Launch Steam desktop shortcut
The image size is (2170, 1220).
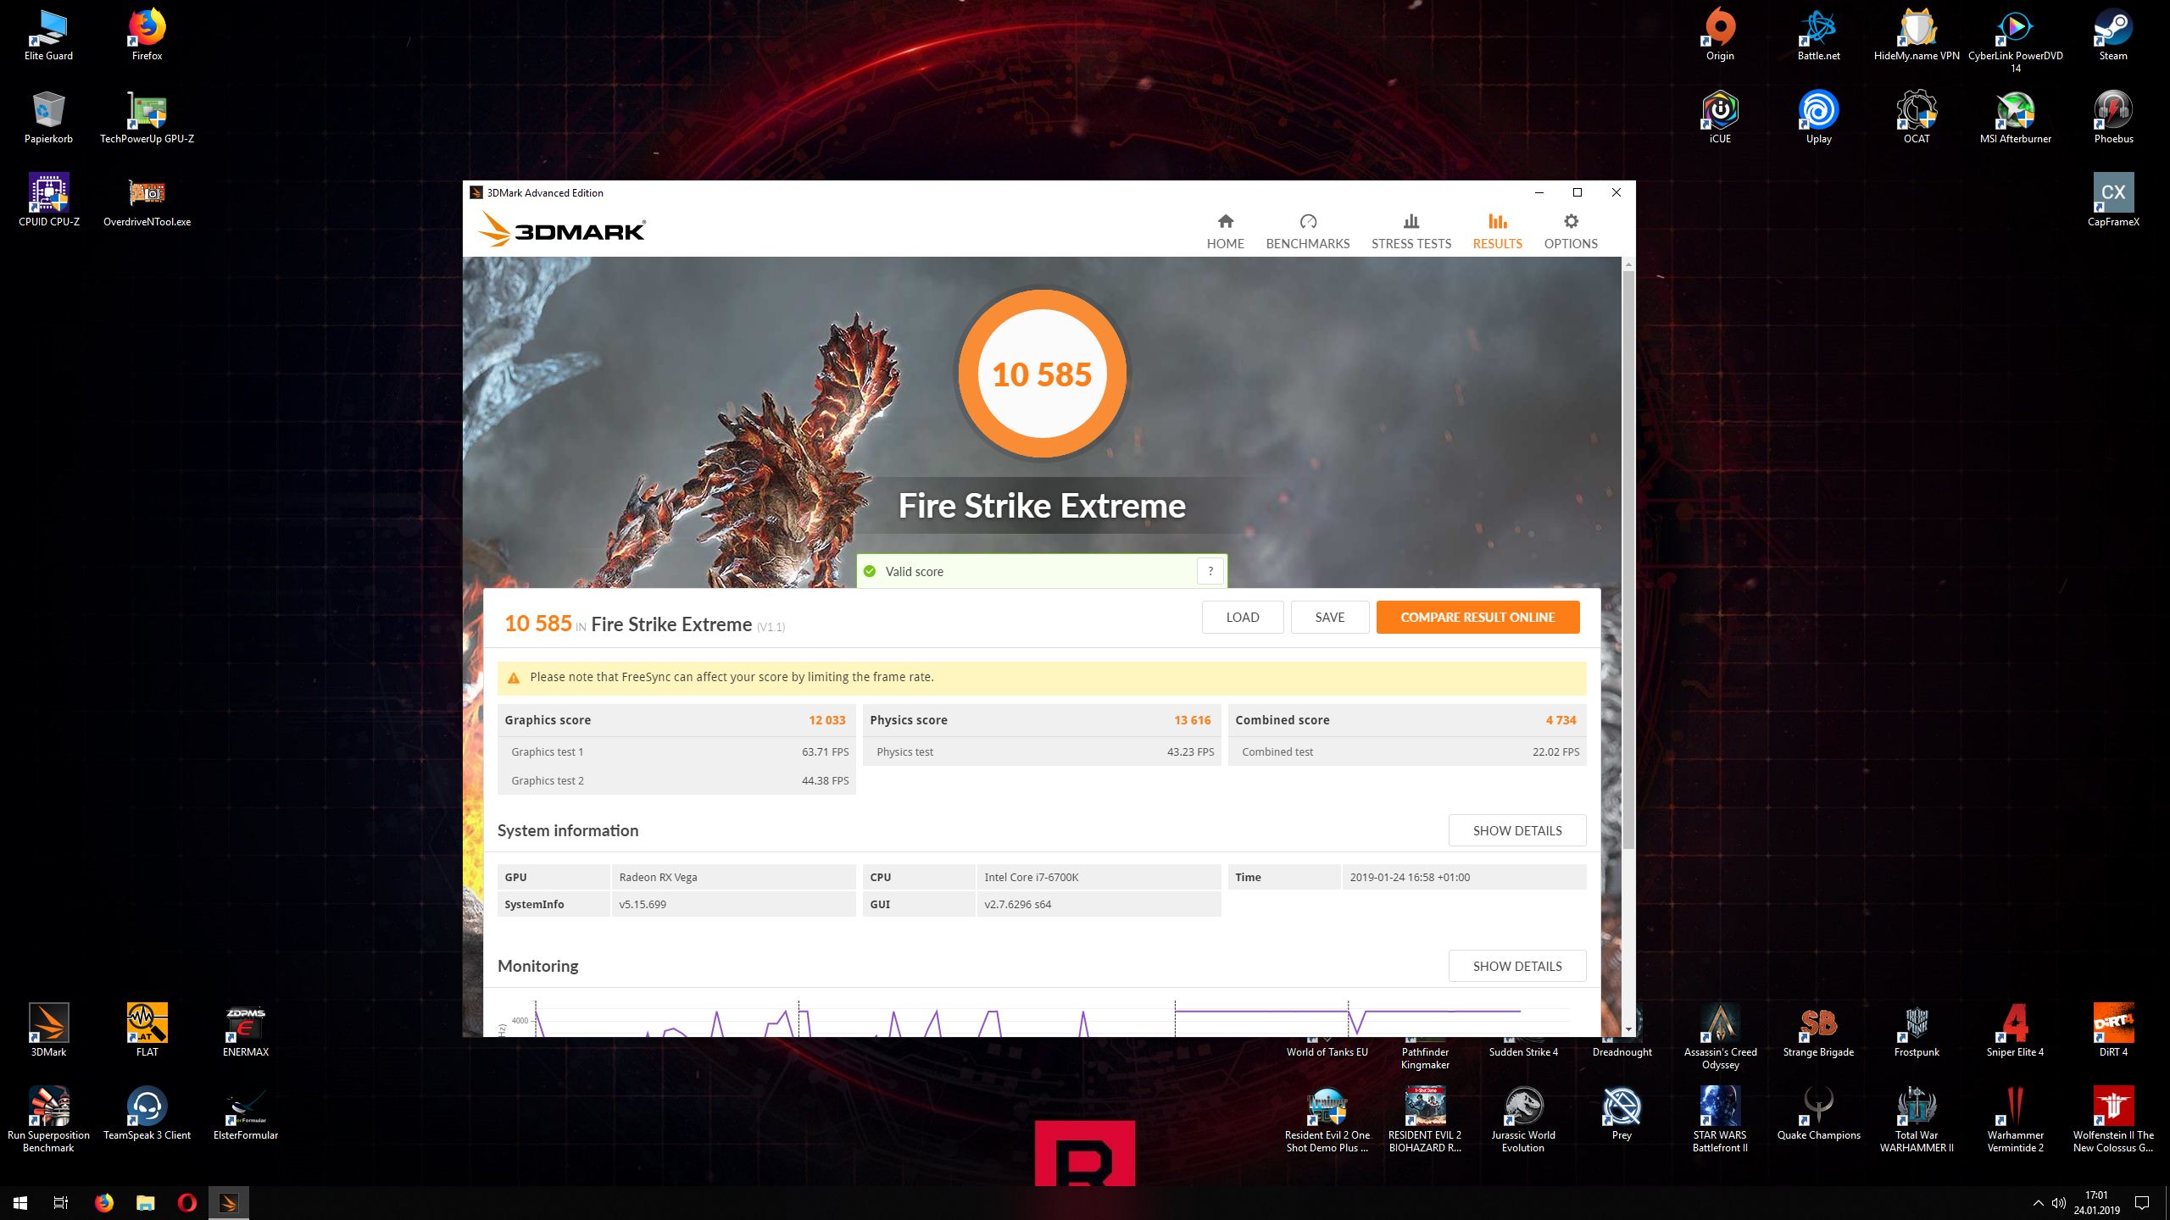coord(2113,36)
